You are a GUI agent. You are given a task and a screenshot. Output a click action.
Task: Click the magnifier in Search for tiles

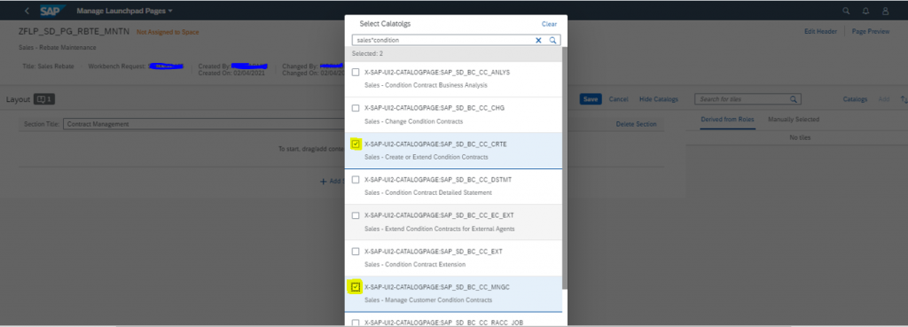coord(794,99)
